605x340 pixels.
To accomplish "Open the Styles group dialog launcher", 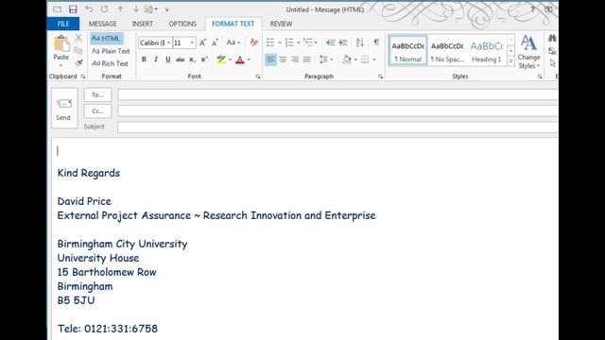I will point(540,76).
